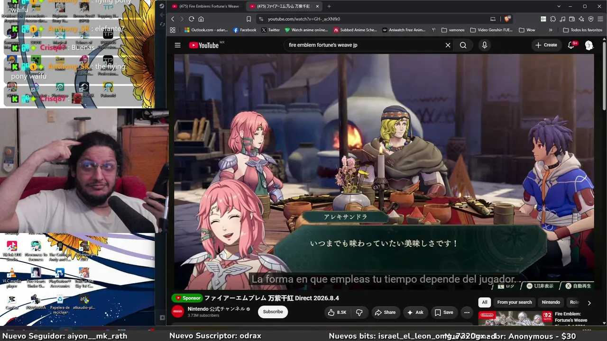Bookmark this page from the address bar

248,19
